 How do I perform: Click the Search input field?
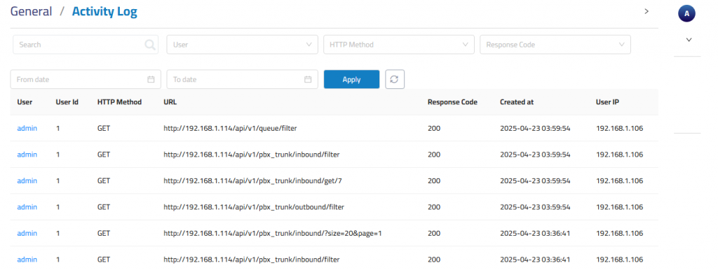(x=85, y=45)
